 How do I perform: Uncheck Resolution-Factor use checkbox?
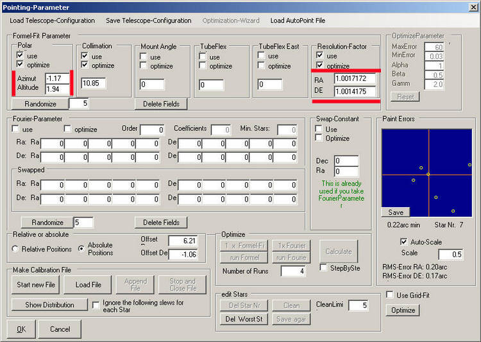click(320, 56)
